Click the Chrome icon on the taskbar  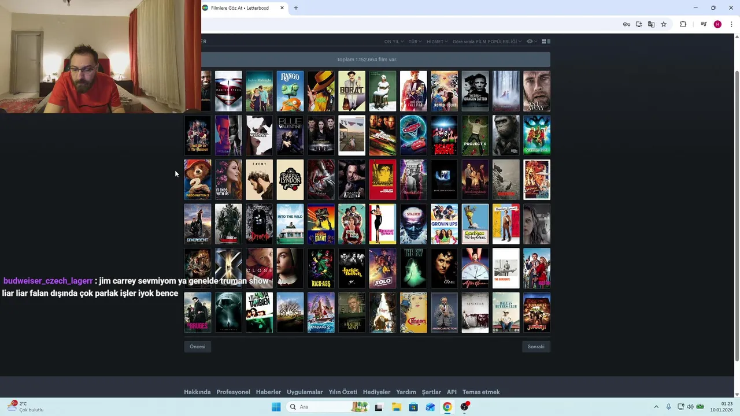447,407
